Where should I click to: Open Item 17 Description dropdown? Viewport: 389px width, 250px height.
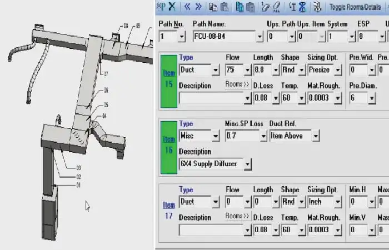247,231
